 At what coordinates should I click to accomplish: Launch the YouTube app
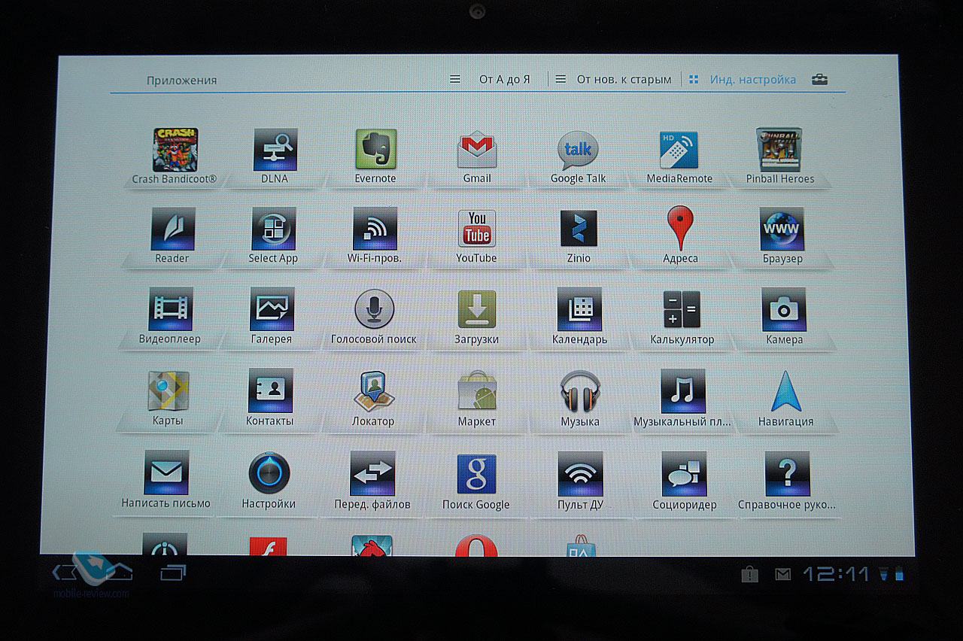click(x=477, y=229)
